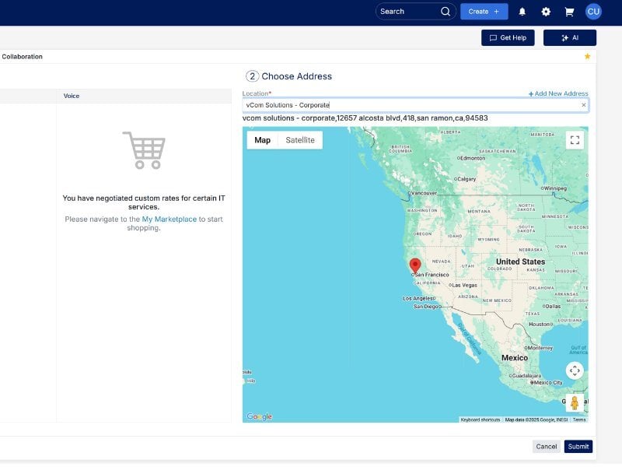Viewport: 622px width, 467px height.
Task: Open the CU user avatar menu
Action: [x=593, y=11]
